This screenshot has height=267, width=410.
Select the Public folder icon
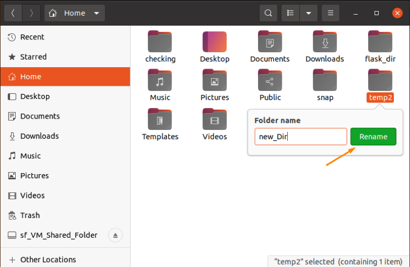pyautogui.click(x=270, y=80)
